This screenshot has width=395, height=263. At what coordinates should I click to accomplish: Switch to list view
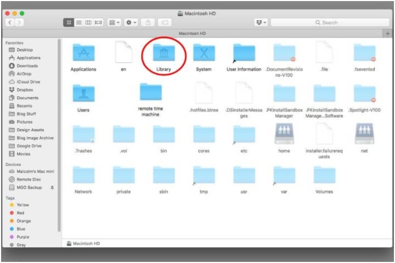tap(79, 22)
